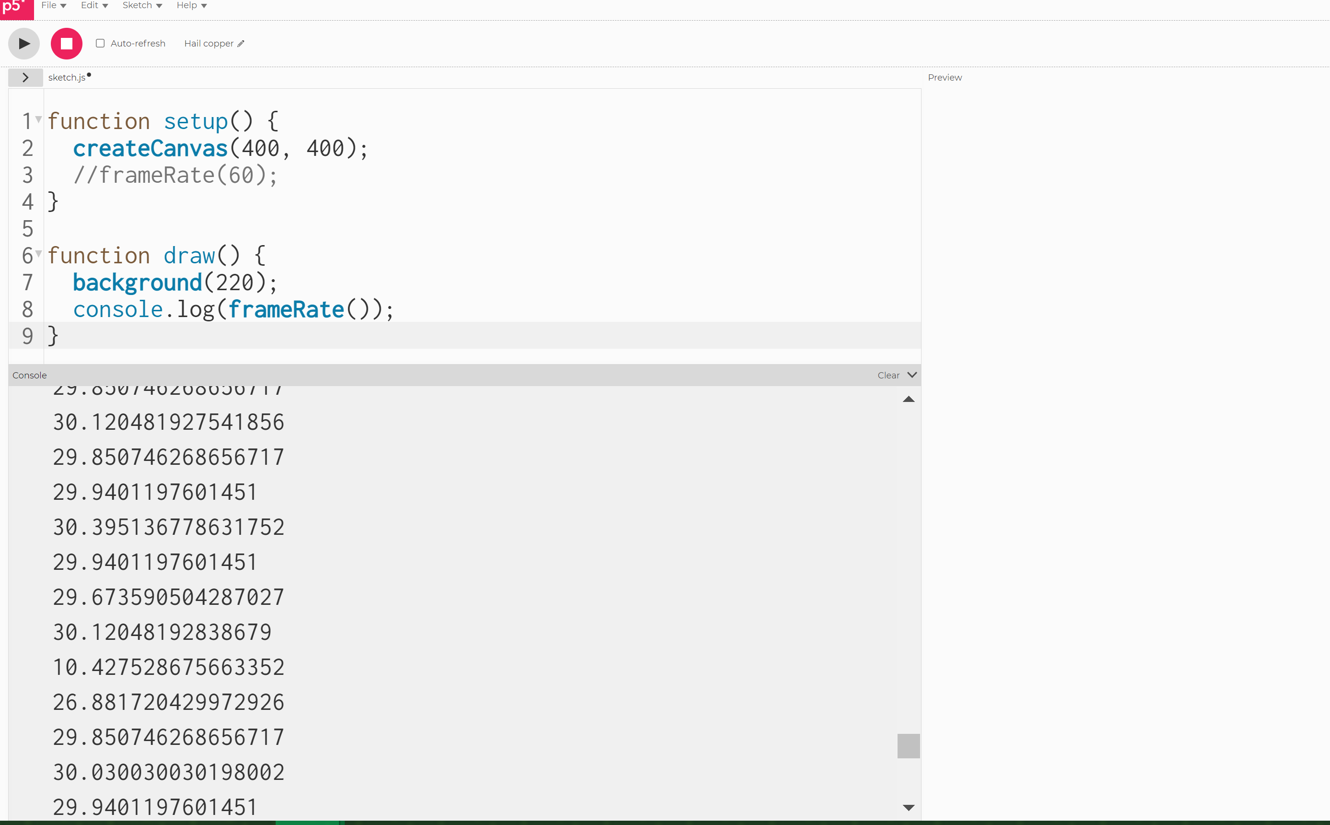Open the Help menu
The image size is (1330, 825).
(187, 5)
